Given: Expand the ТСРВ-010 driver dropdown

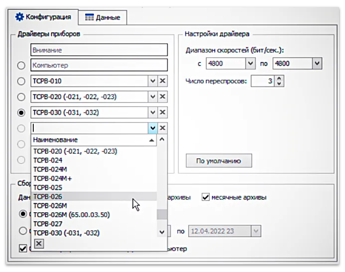Looking at the screenshot, I should [x=153, y=81].
